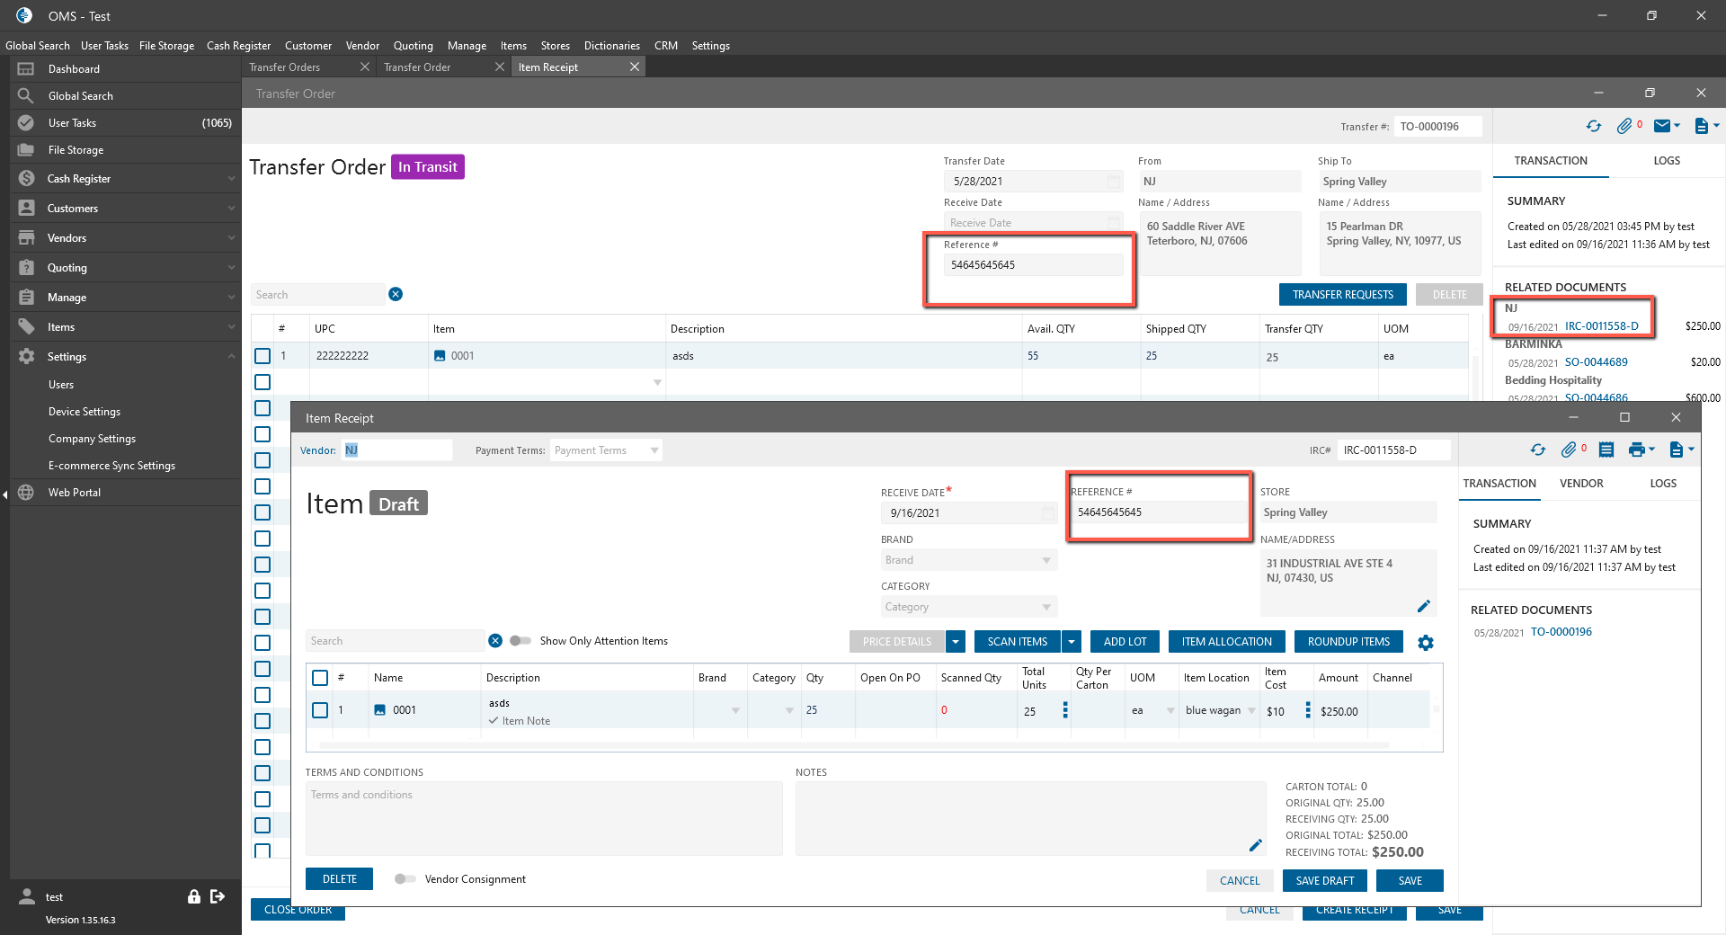The width and height of the screenshot is (1726, 935).
Task: Click the Reference # field in Item Receipt
Action: [1159, 512]
